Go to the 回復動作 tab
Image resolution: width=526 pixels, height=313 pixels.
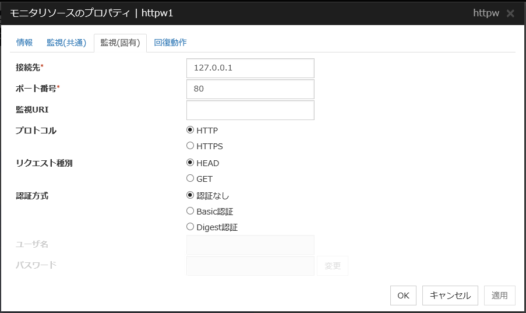coord(170,43)
